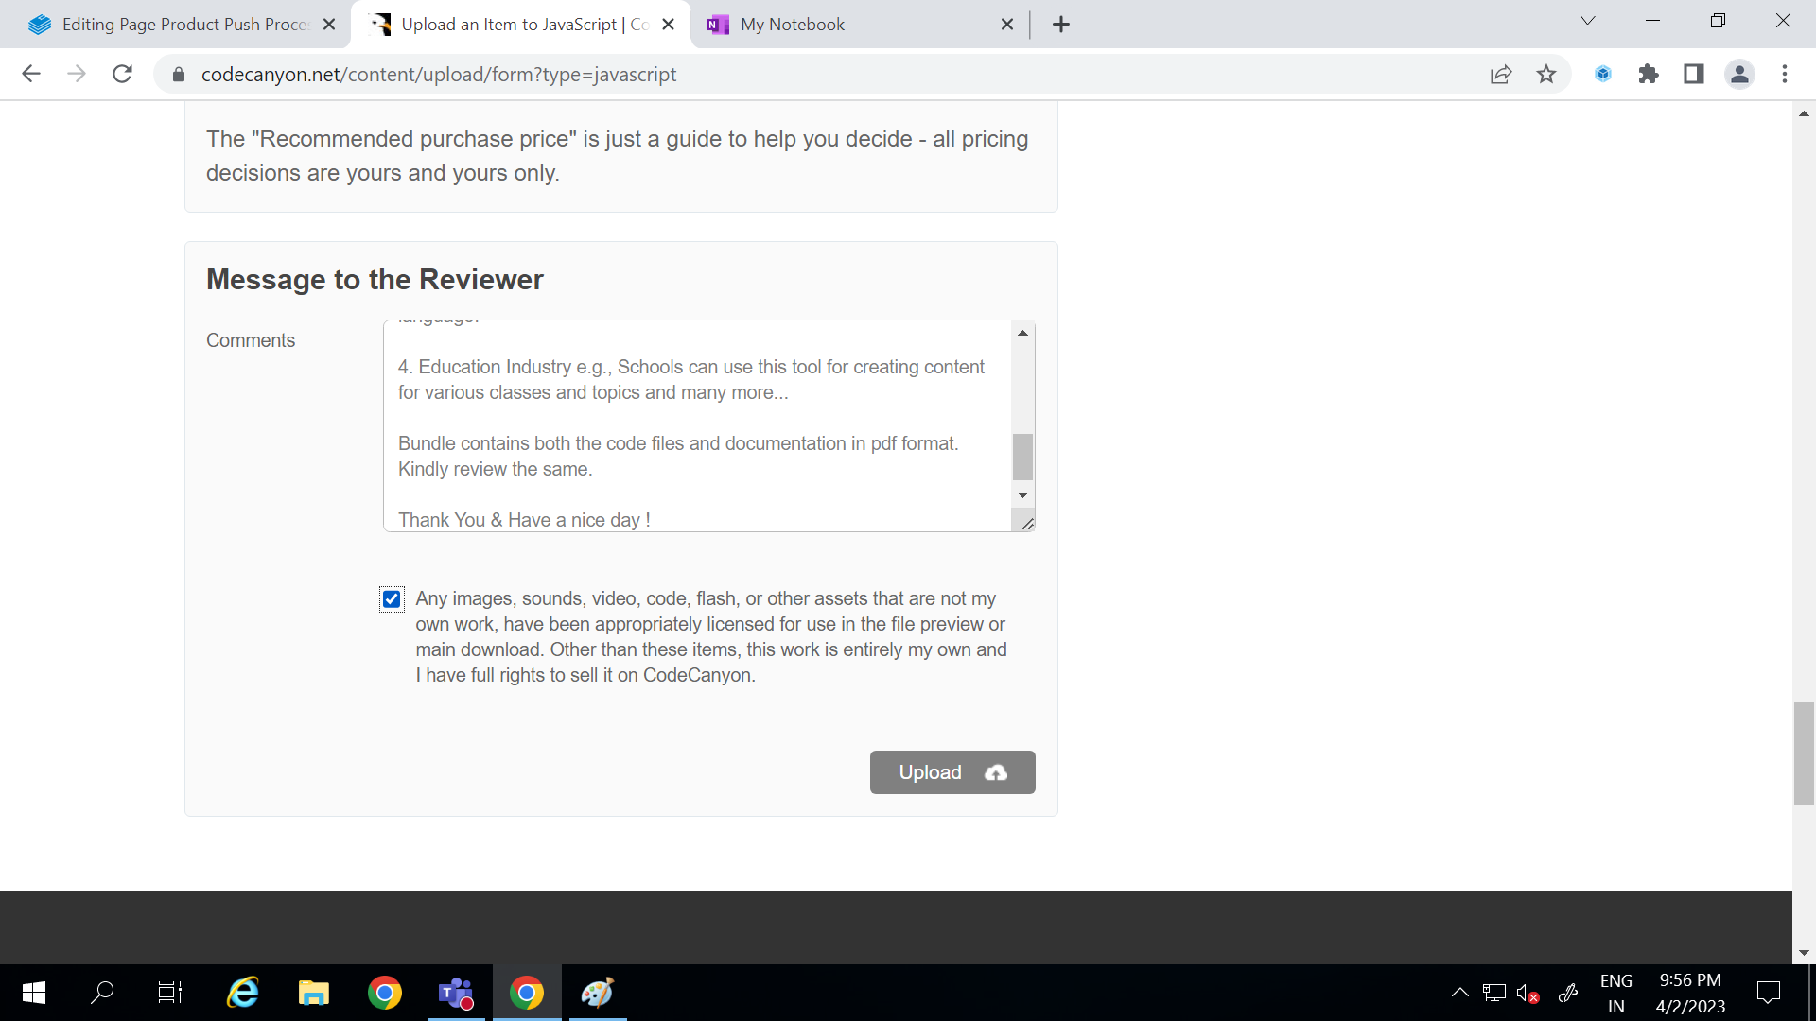The image size is (1816, 1021).
Task: Click the page scroll down arrow
Action: click(x=1804, y=953)
